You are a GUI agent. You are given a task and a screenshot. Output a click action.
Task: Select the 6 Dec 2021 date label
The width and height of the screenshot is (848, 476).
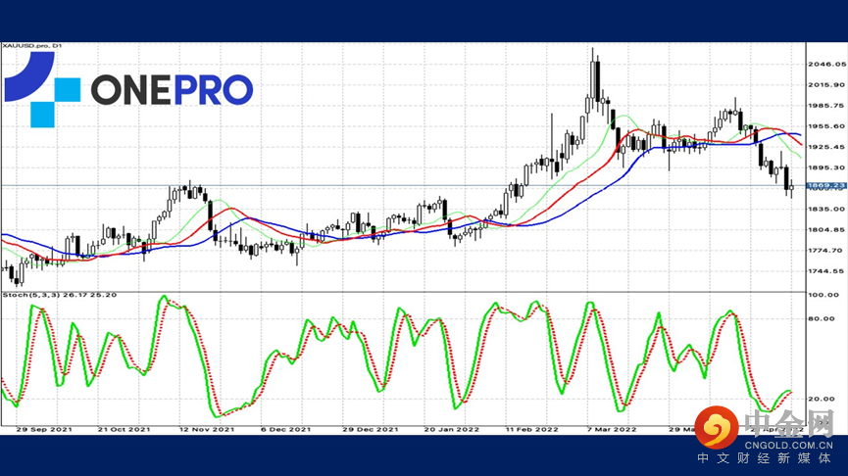(285, 430)
